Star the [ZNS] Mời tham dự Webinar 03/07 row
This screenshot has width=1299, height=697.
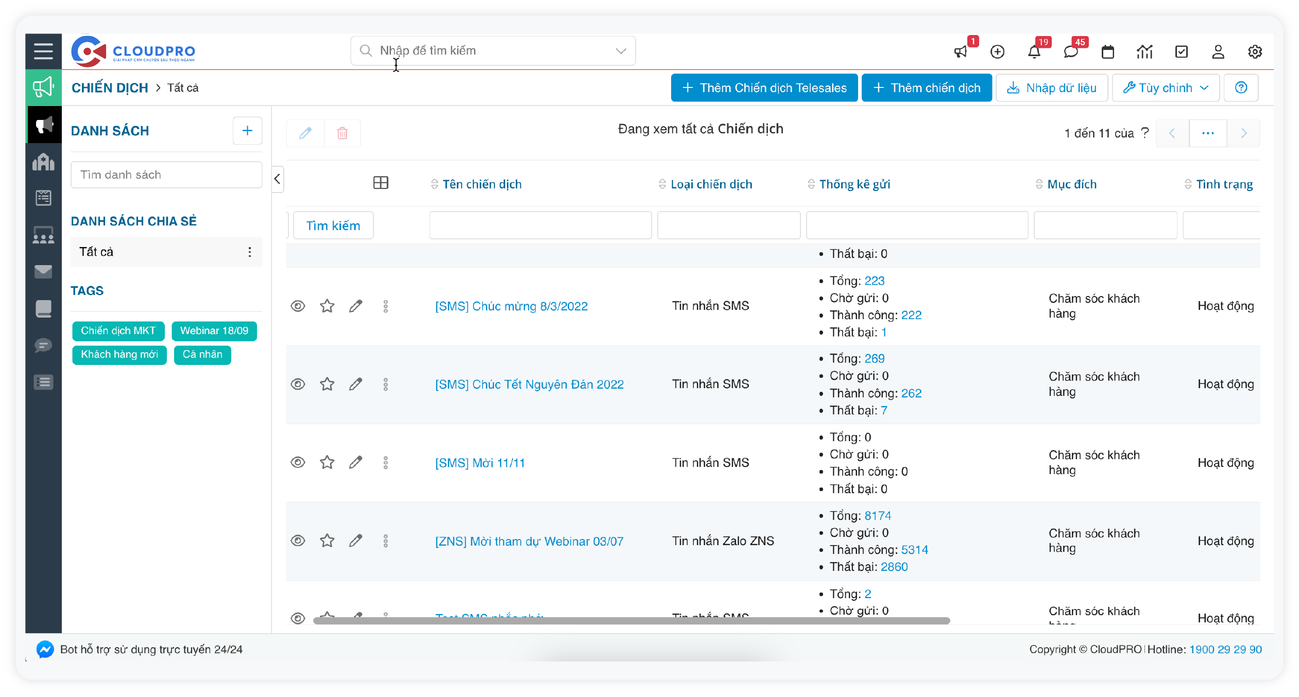pos(327,541)
